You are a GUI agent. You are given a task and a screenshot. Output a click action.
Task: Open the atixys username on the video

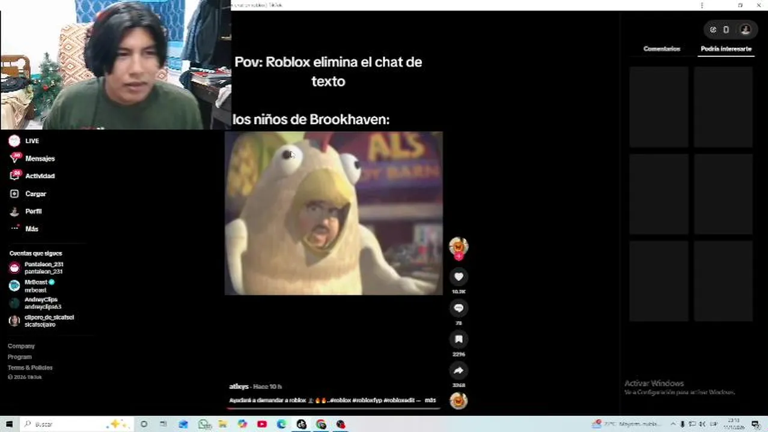click(x=239, y=386)
